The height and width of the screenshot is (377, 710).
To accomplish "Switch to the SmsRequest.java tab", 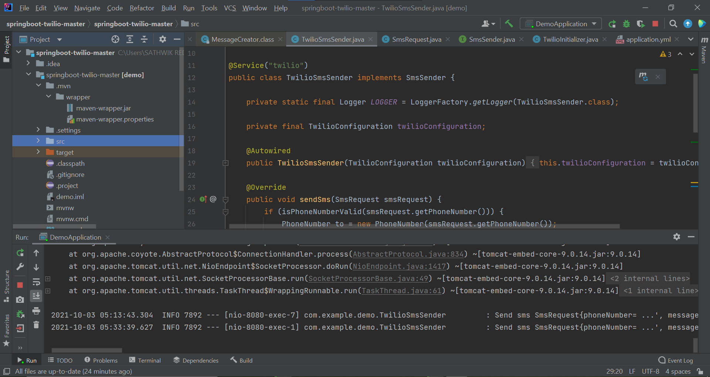I will pos(416,39).
